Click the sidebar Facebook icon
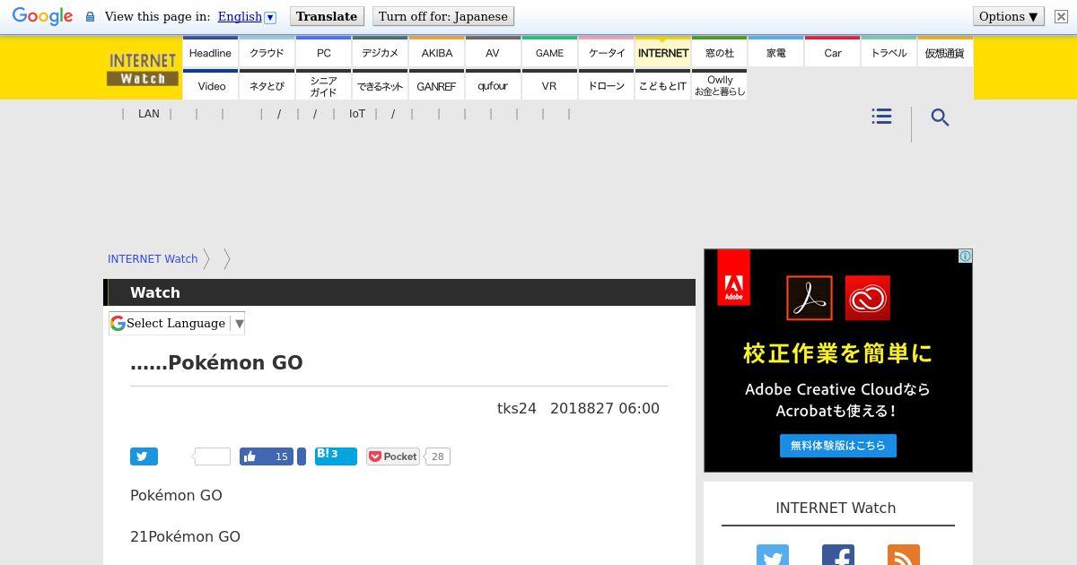 point(838,555)
